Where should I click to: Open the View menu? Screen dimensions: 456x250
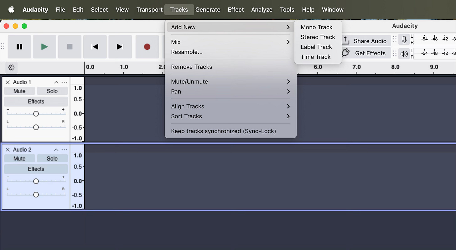[x=122, y=10]
